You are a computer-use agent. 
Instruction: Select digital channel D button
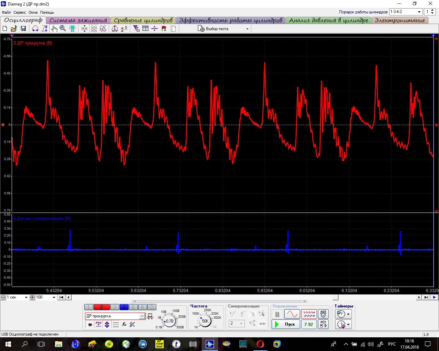152,307
